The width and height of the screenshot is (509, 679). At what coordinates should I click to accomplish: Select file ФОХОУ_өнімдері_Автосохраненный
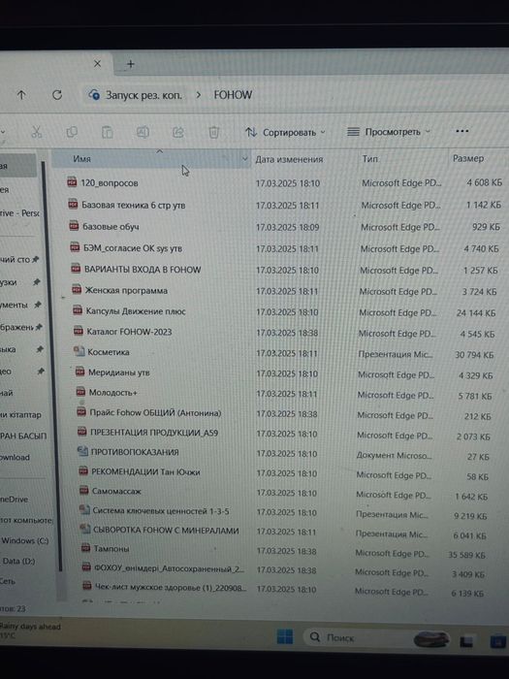coord(170,567)
